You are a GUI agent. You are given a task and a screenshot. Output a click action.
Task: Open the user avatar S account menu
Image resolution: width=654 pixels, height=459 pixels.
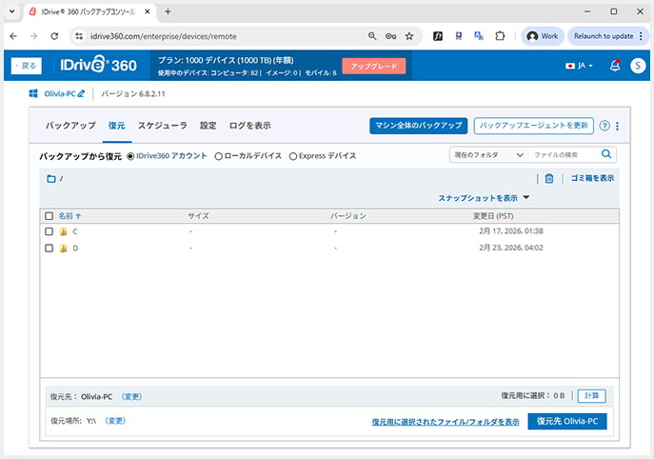click(x=637, y=66)
